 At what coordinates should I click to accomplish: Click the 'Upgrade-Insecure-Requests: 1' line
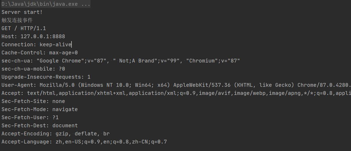pyautogui.click(x=46, y=77)
